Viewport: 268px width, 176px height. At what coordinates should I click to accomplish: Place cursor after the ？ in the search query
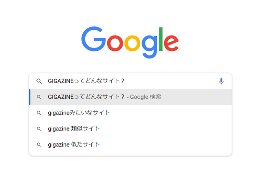click(125, 81)
